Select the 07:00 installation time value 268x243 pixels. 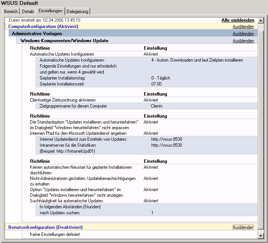pyautogui.click(x=156, y=84)
